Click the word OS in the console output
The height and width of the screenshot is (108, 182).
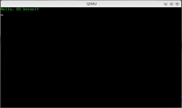pyautogui.click(x=19, y=9)
